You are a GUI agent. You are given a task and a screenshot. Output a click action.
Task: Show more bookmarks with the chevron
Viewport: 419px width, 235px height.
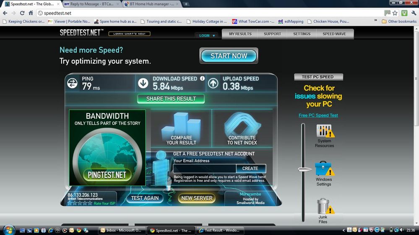(x=375, y=20)
